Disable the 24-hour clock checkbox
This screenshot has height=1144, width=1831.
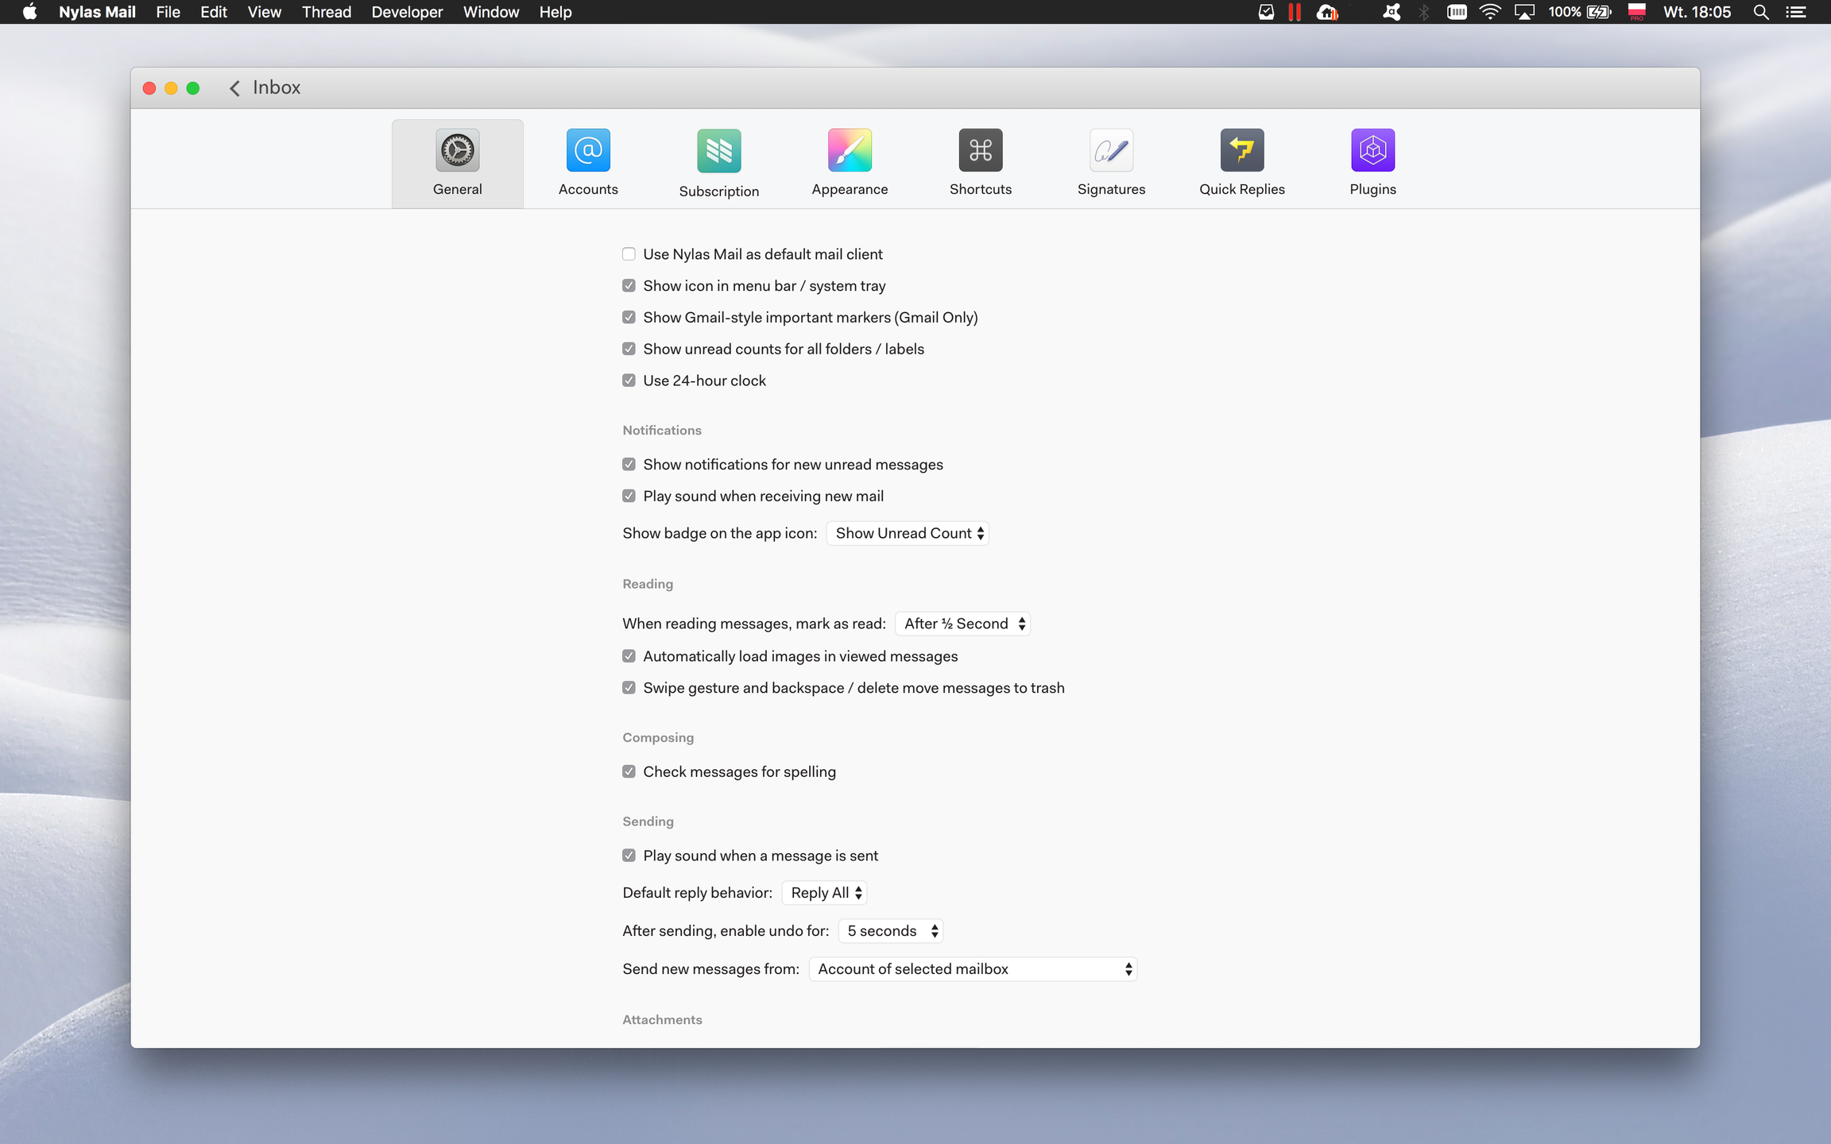629,381
